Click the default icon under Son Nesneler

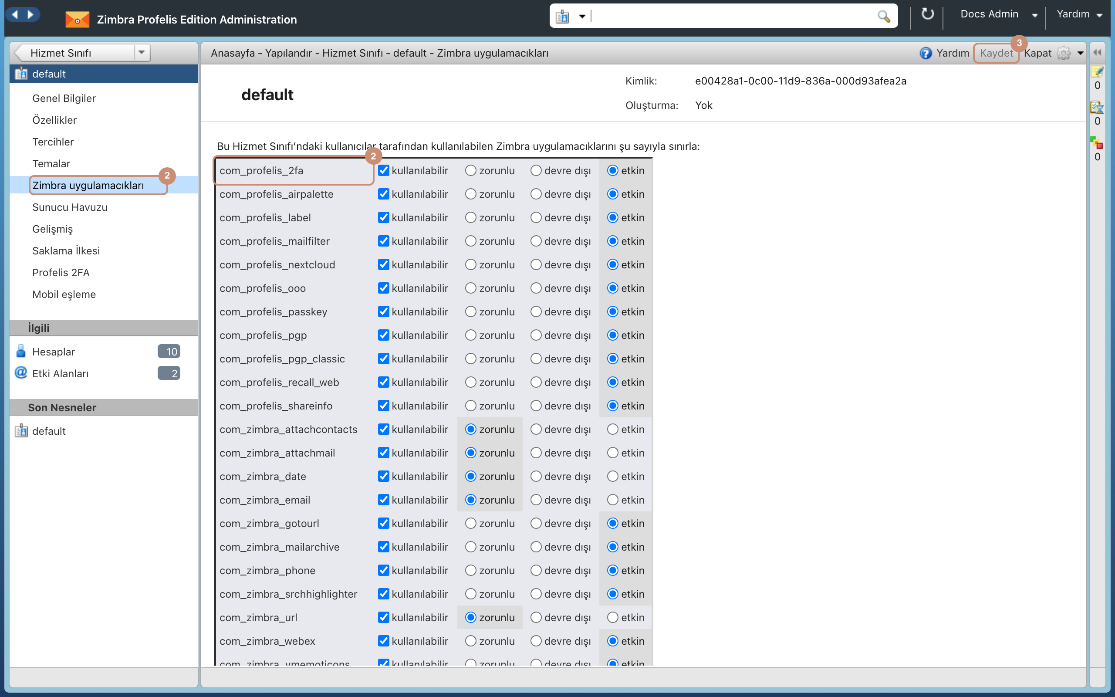point(21,430)
